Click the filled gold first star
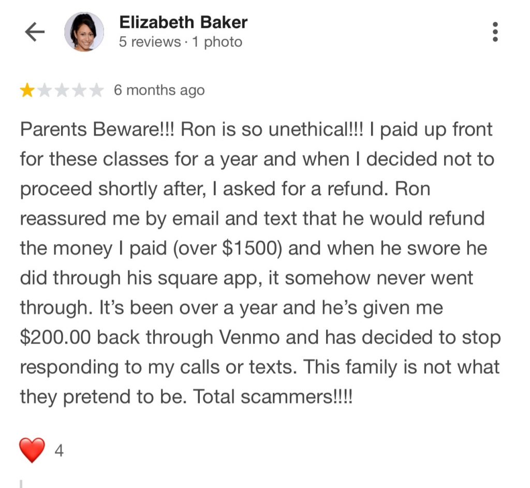Image resolution: width=530 pixels, height=488 pixels. (x=26, y=91)
